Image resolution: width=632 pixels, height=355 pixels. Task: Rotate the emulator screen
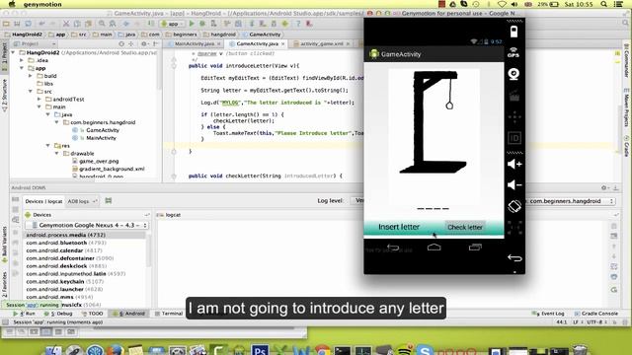click(x=514, y=206)
